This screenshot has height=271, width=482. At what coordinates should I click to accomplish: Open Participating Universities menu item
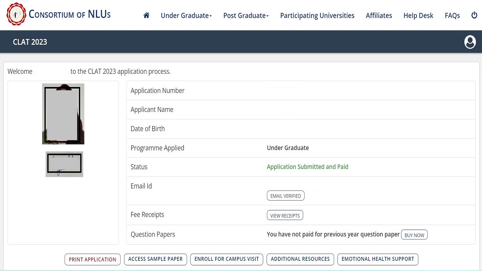pos(317,15)
